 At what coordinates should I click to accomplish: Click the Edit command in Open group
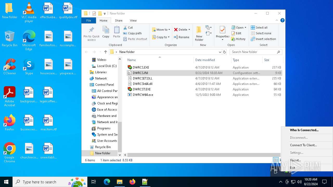[236, 33]
